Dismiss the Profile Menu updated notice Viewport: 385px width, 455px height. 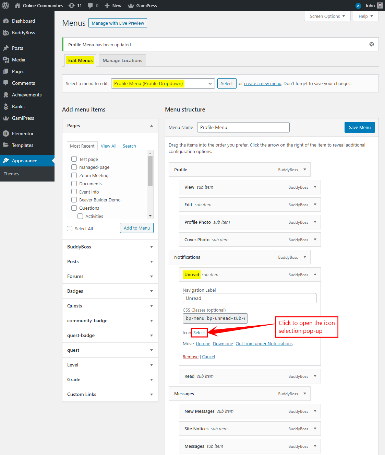coord(371,44)
